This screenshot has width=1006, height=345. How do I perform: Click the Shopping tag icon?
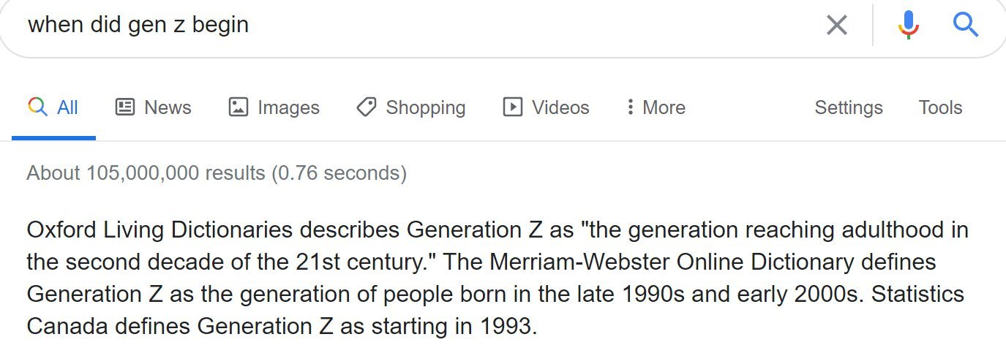(x=367, y=107)
